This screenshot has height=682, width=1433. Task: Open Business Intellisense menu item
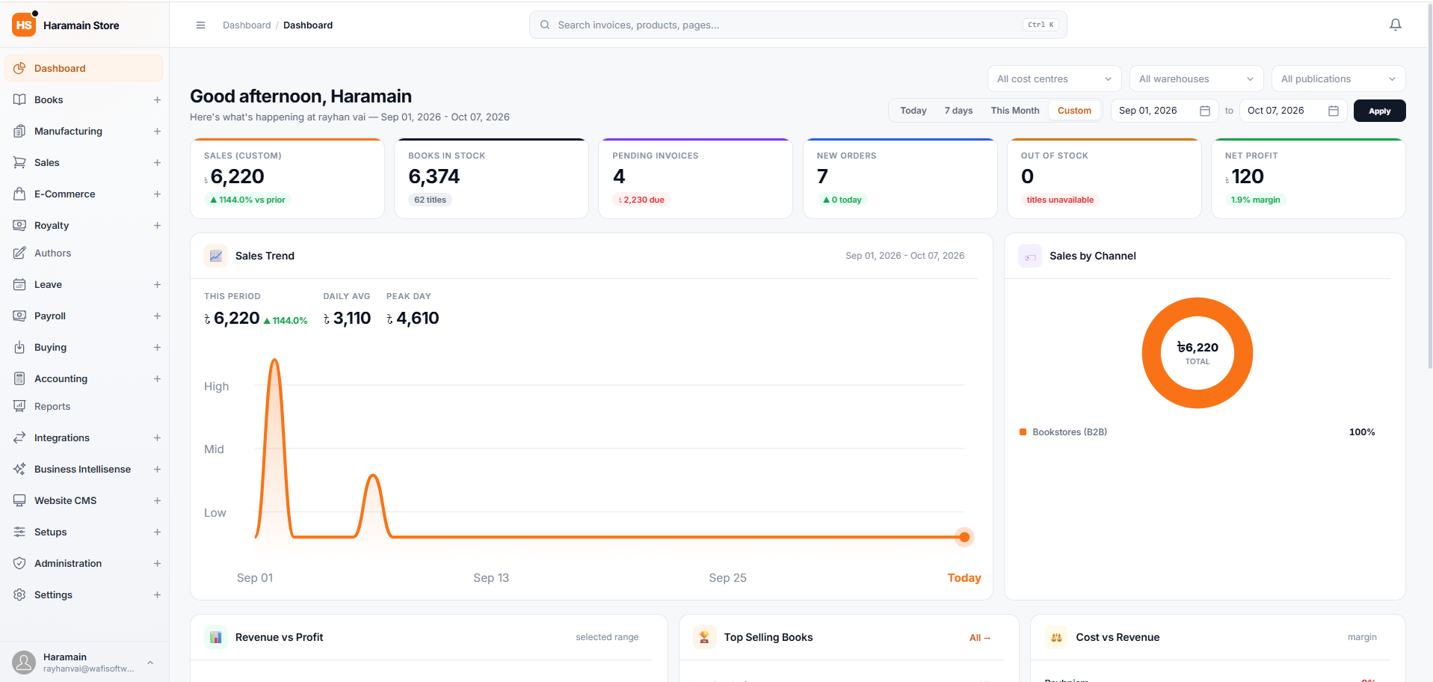84,469
